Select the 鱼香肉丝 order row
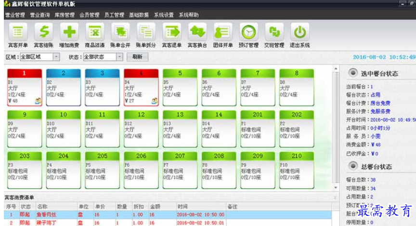The height and width of the screenshot is (226, 416). tap(168, 214)
